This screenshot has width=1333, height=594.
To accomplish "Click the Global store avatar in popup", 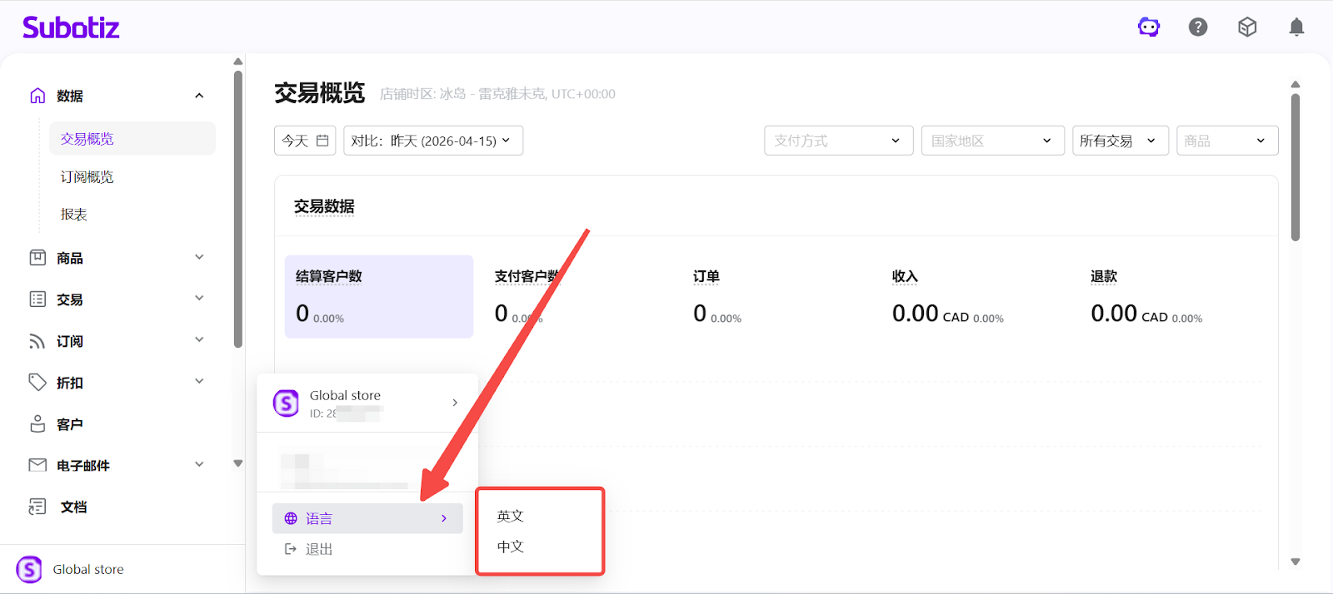I will click(x=286, y=403).
